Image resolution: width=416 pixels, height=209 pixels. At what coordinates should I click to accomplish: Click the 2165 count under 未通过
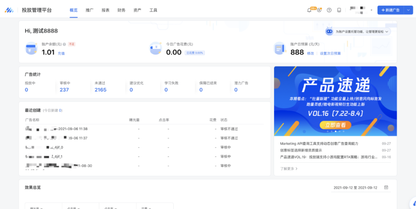pos(100,89)
